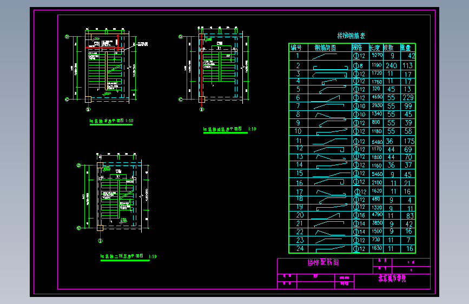Click row number 10 in rebar table
Screen dimensions: 469x304
coord(298,131)
